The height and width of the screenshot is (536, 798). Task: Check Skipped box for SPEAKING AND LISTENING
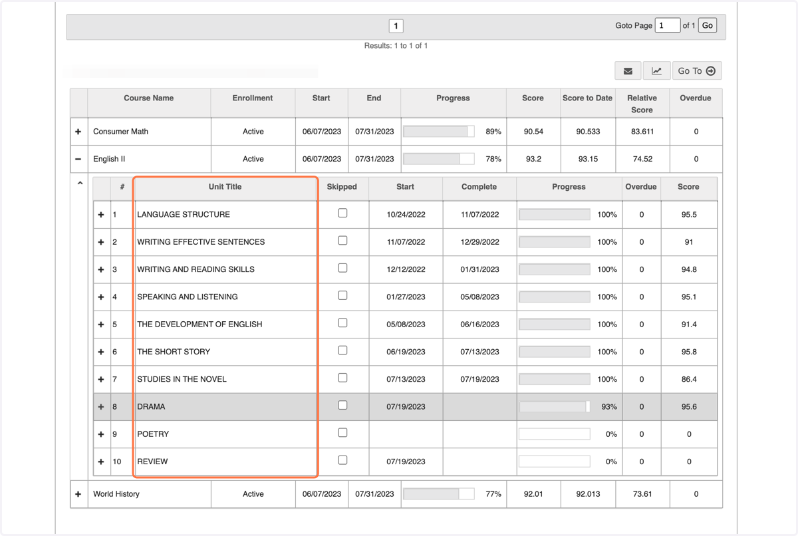click(342, 295)
